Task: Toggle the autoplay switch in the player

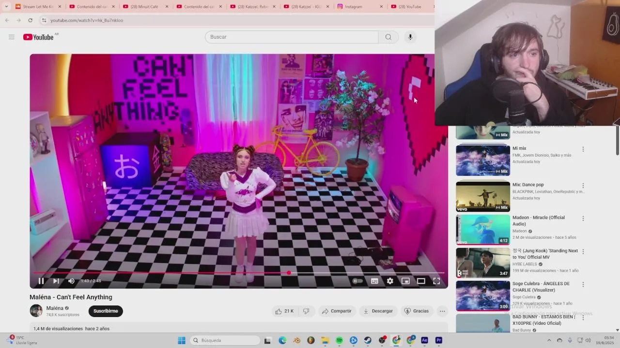Action: (357, 281)
